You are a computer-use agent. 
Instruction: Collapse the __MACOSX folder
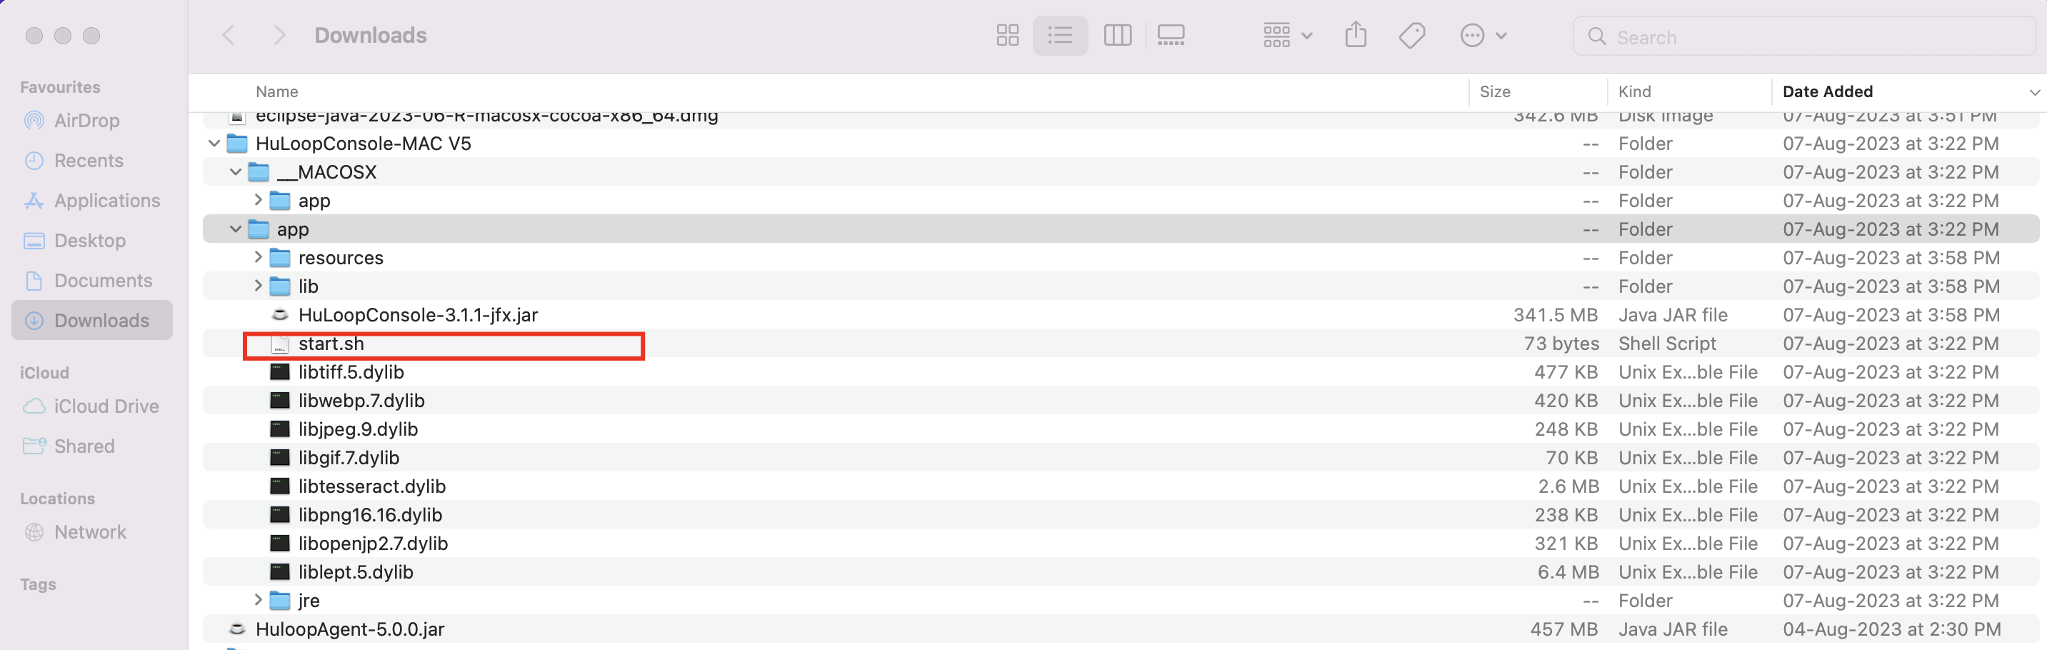coord(235,172)
